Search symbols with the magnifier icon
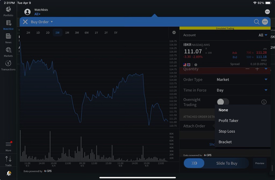Viewport: 275px width, 180px height. pos(256,22)
